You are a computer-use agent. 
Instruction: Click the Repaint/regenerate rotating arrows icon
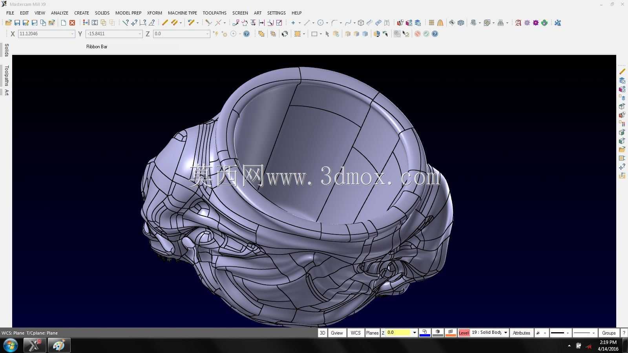tap(285, 34)
